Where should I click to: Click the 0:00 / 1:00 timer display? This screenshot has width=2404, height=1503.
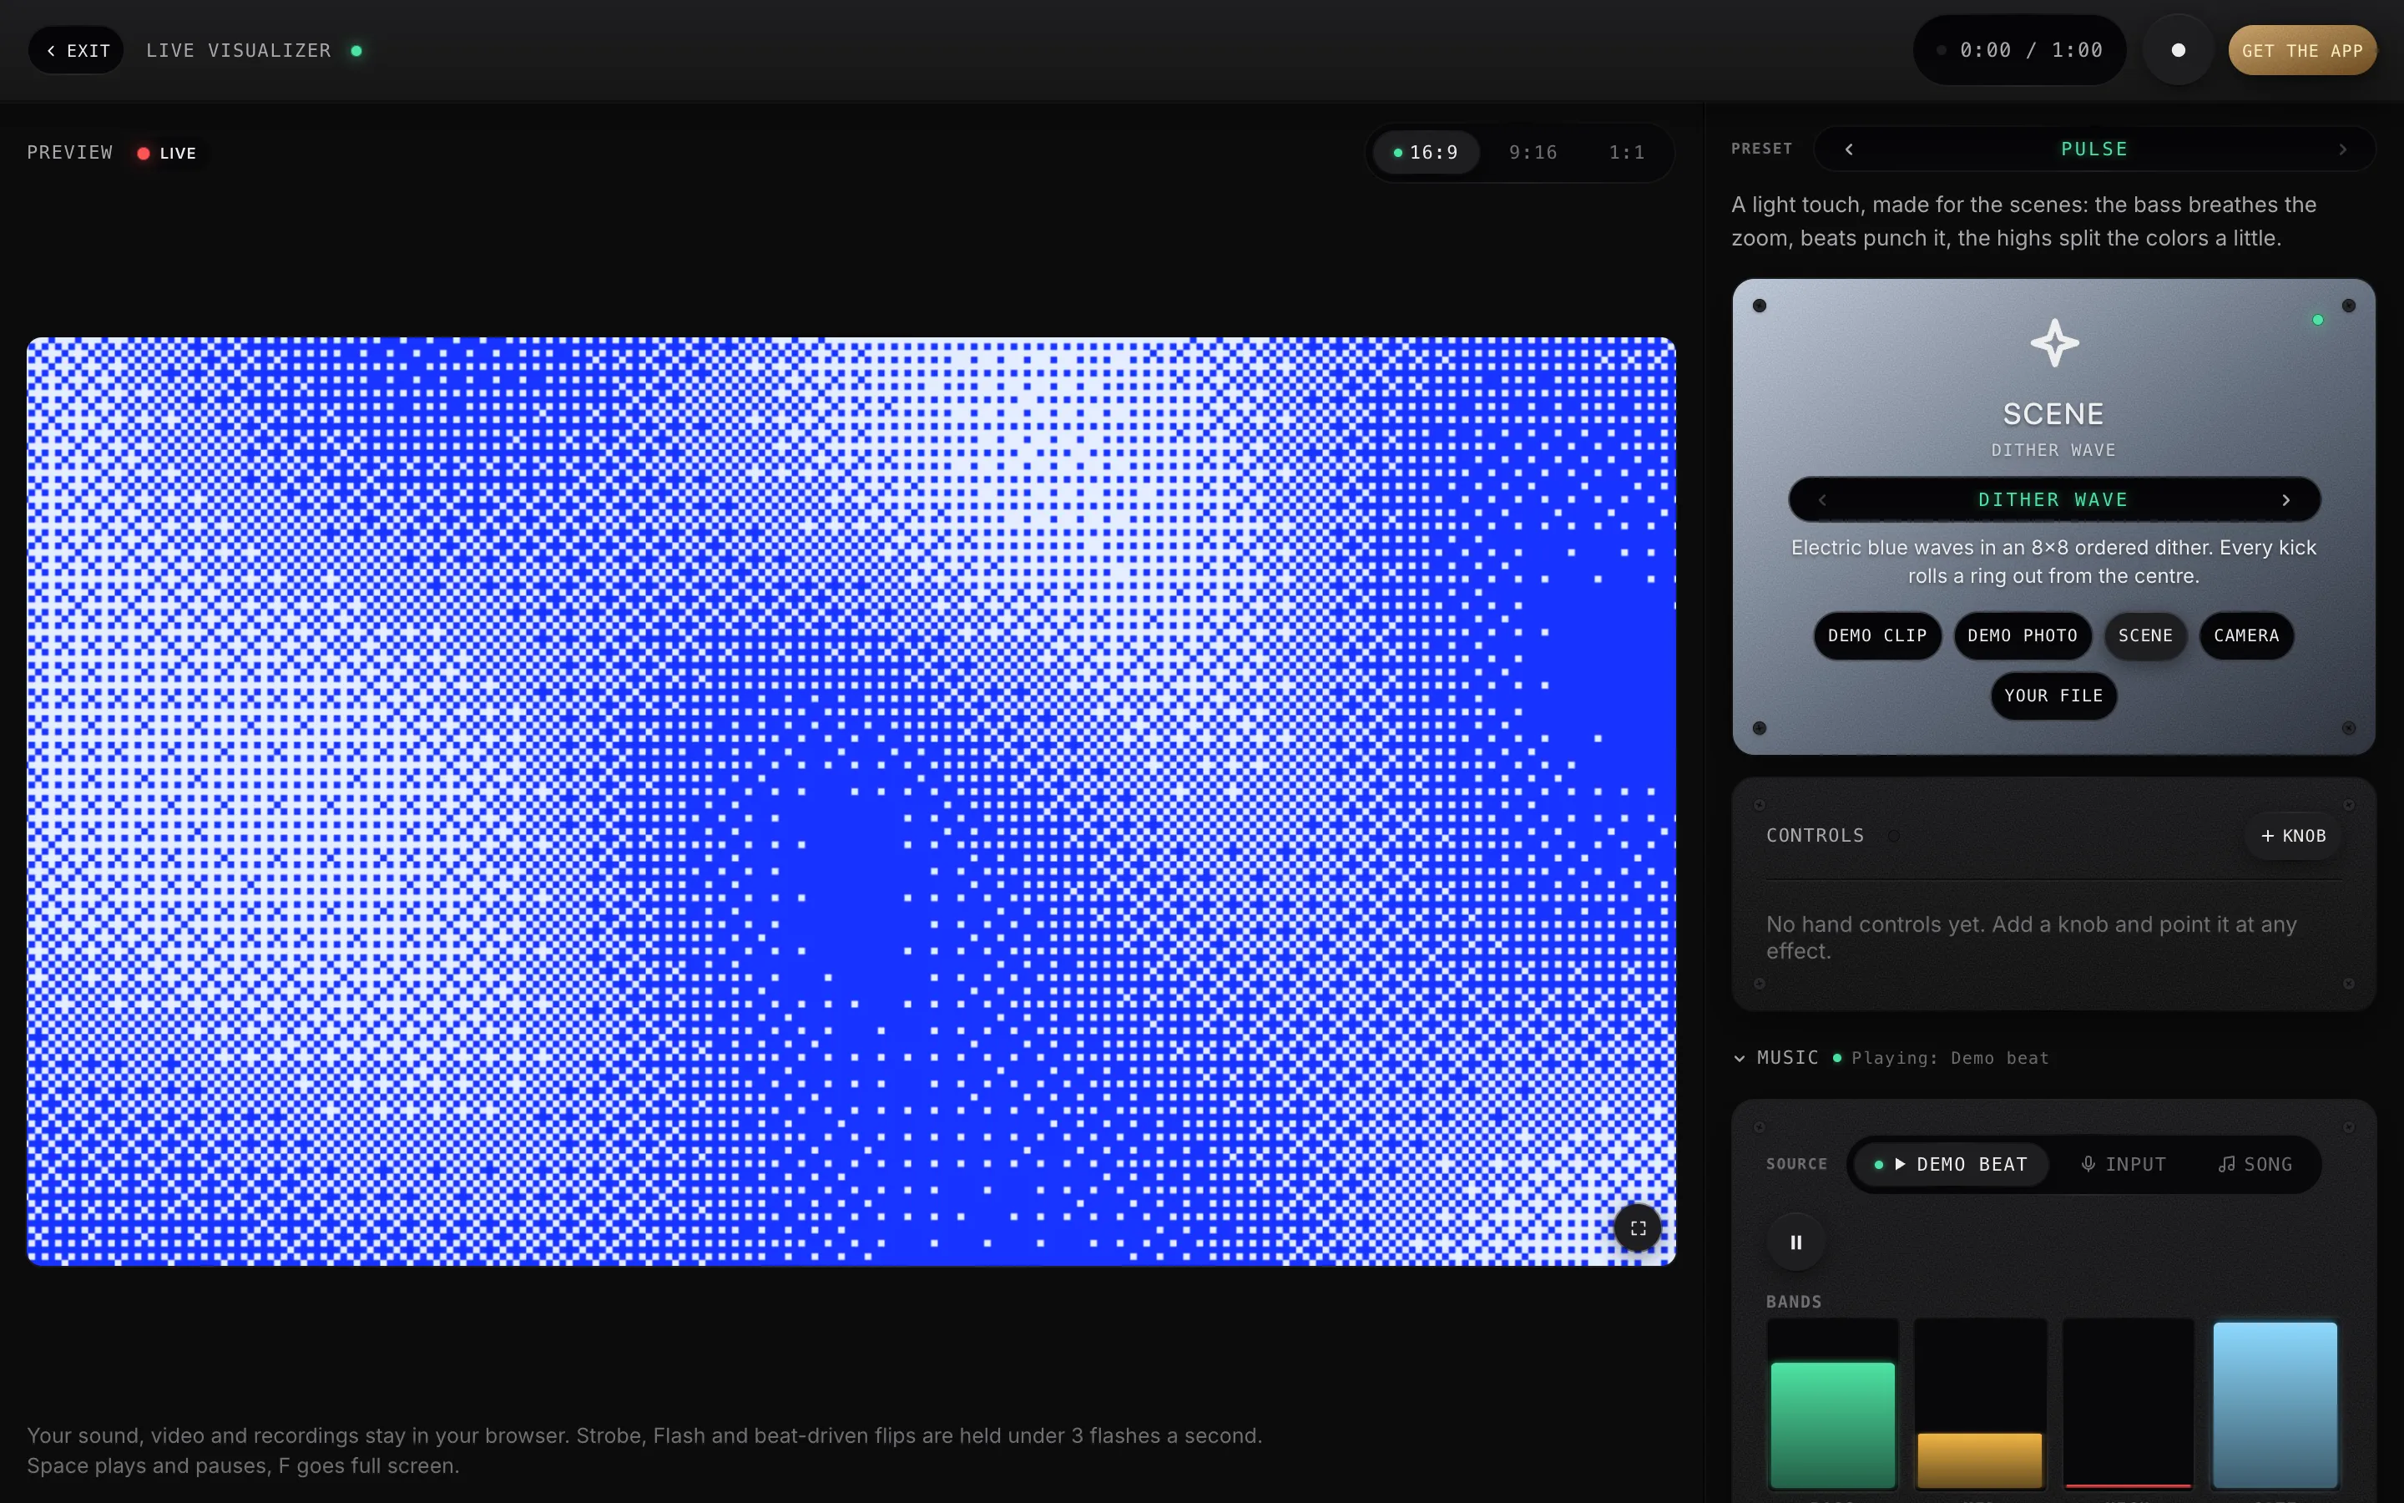(2019, 51)
